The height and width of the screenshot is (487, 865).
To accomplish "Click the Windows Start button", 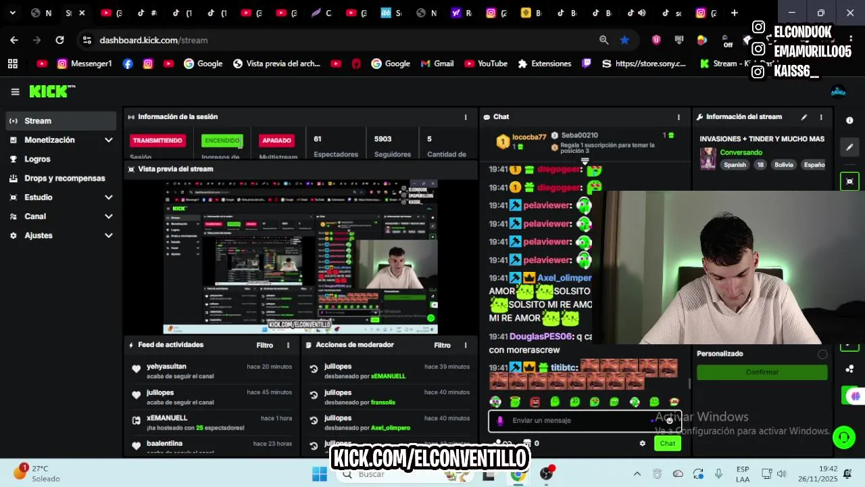I will (320, 474).
